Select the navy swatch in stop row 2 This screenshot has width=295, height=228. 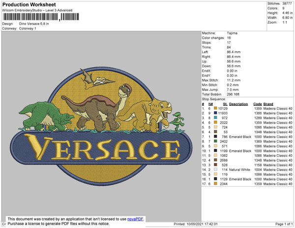point(215,113)
